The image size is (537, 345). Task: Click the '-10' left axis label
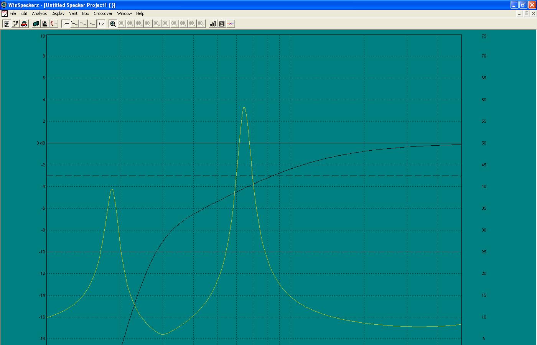(42, 252)
